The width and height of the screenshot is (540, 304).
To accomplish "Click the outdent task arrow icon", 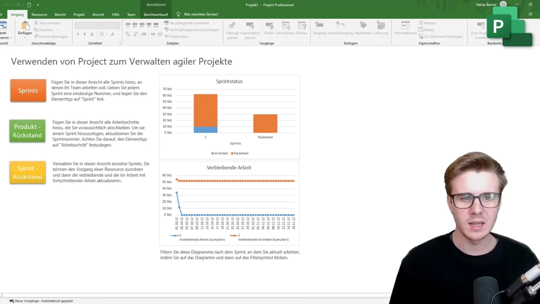I will pos(128,34).
